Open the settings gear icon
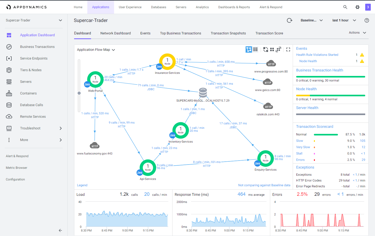Image resolution: width=375 pixels, height=236 pixels. [358, 7]
